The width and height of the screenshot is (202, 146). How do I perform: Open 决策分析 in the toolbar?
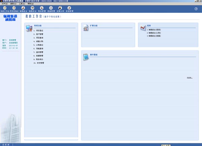[x=60, y=9]
